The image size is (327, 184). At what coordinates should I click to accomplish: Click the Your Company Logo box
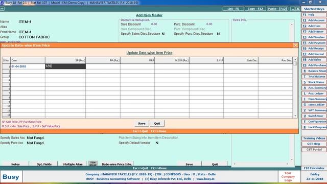(x=288, y=176)
